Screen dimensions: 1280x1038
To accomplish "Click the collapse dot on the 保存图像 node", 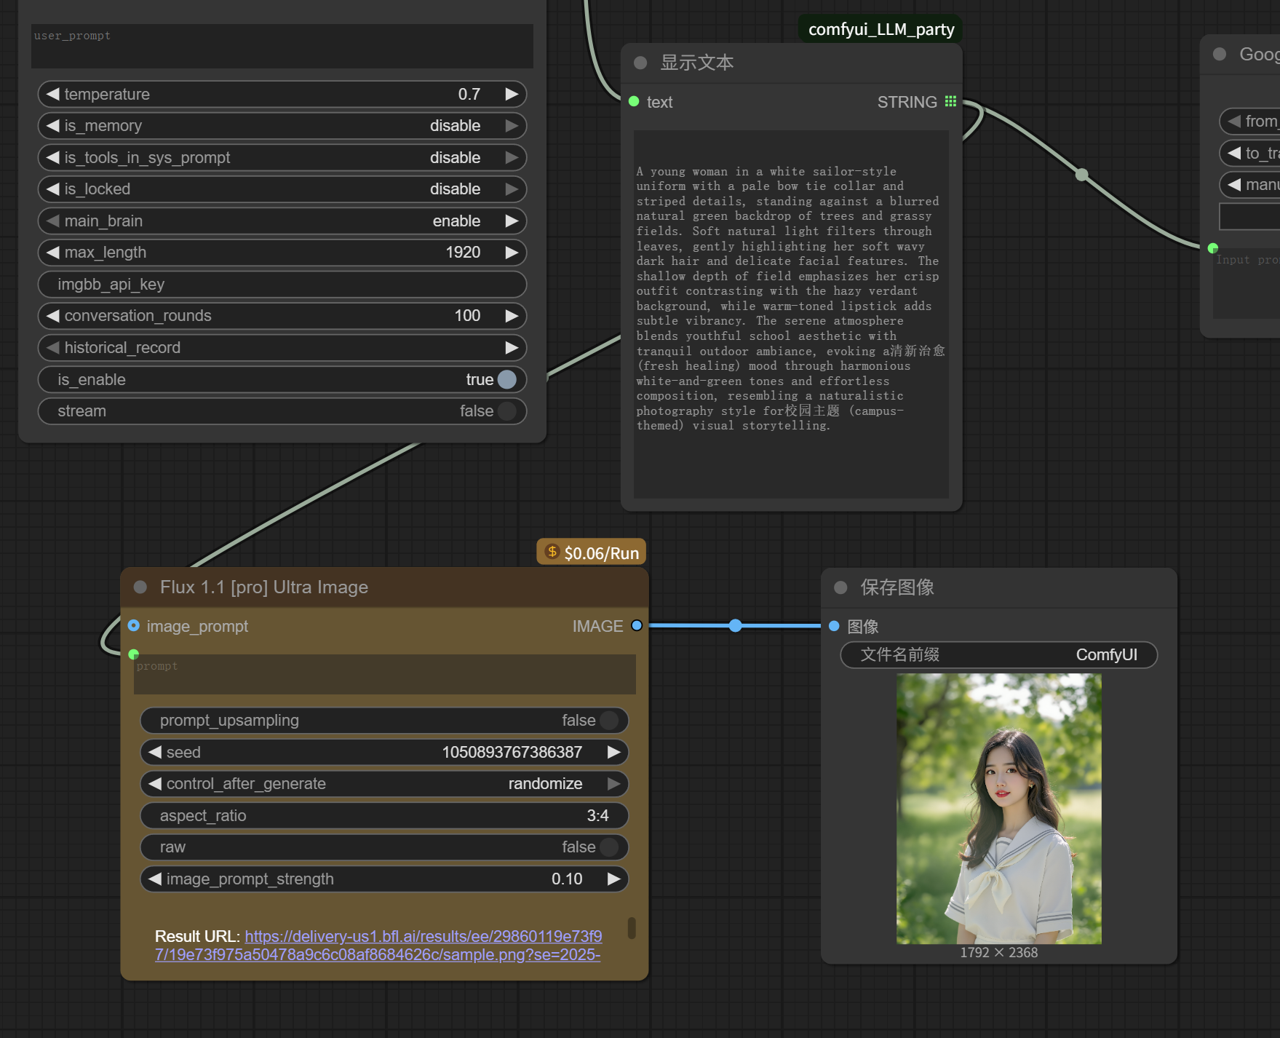I will tap(840, 587).
